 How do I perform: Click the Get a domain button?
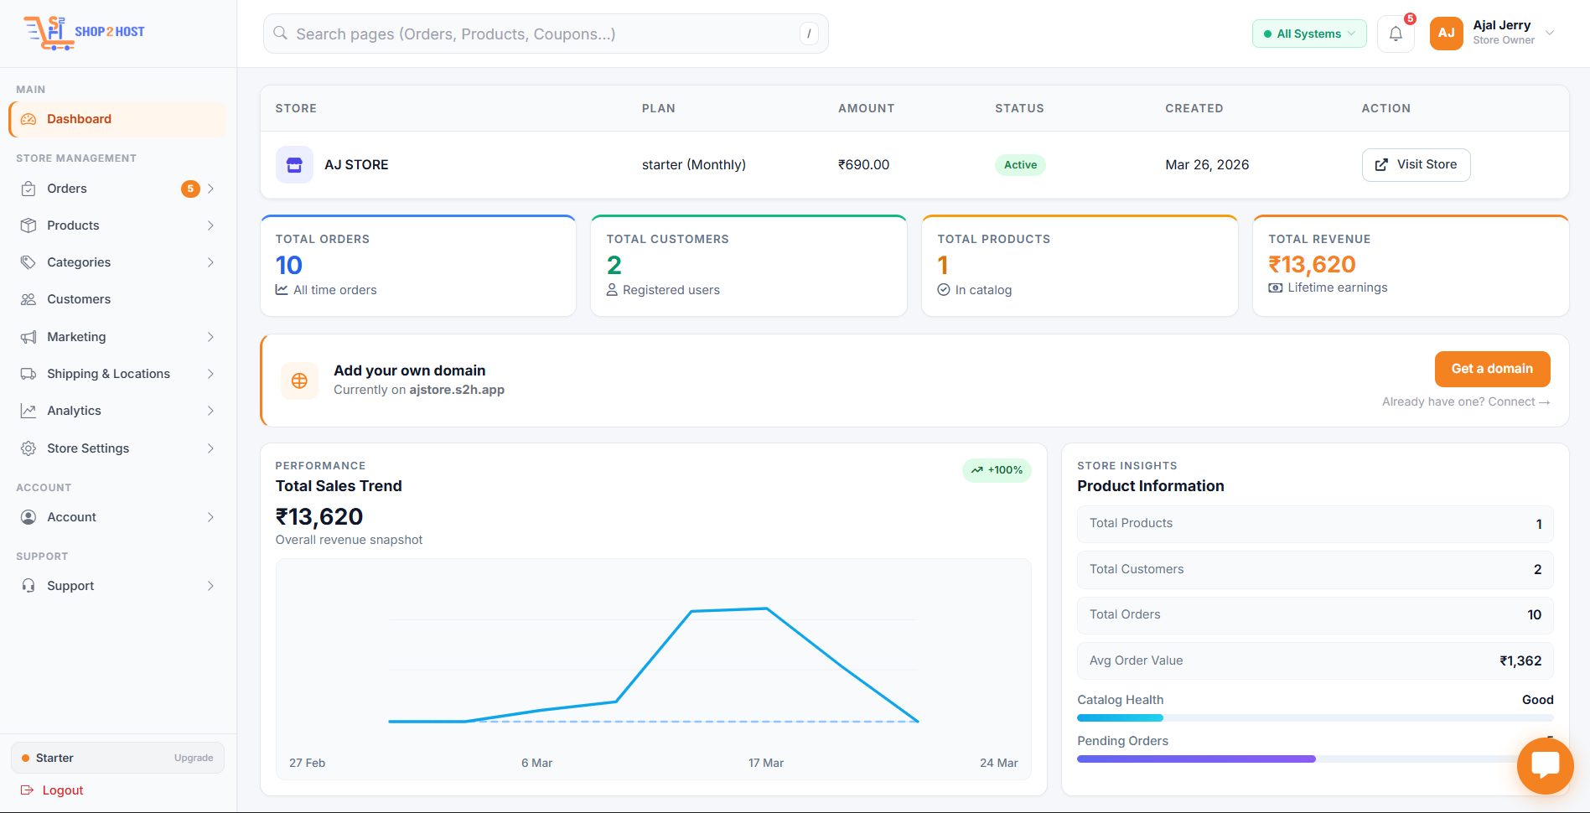[x=1492, y=369]
